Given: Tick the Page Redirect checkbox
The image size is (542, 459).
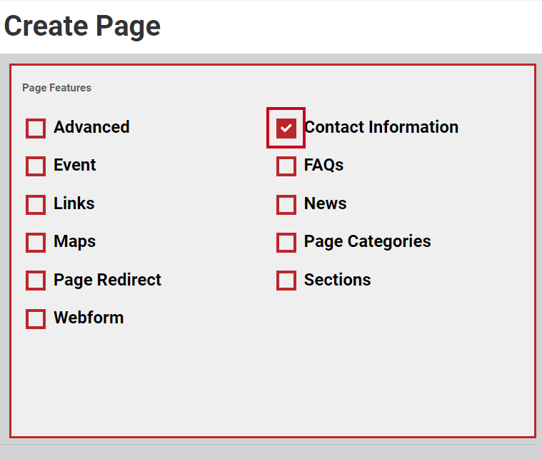Looking at the screenshot, I should pyautogui.click(x=36, y=281).
